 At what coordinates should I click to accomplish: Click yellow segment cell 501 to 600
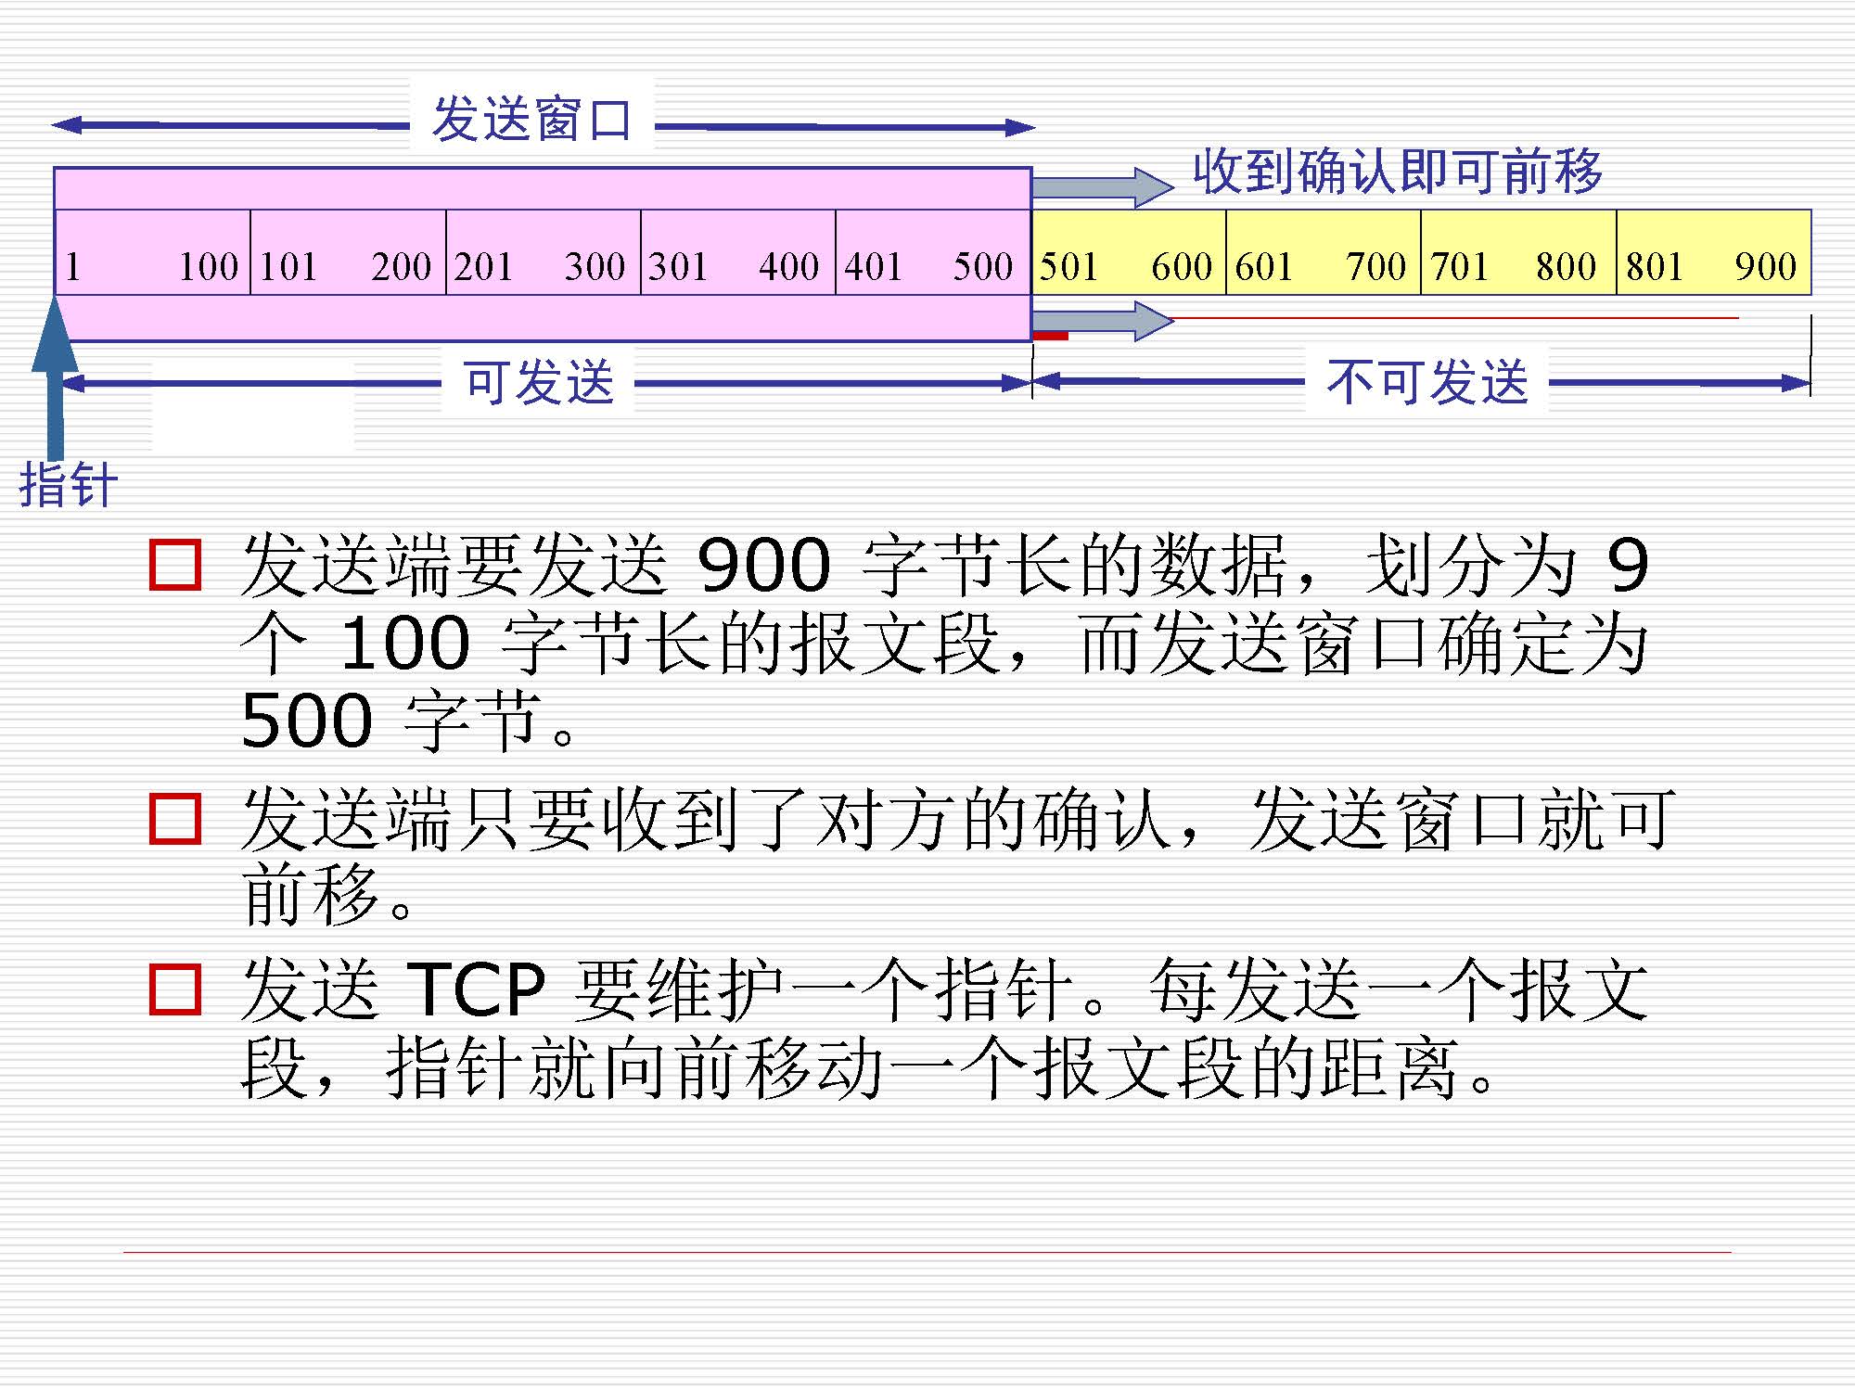(1128, 253)
